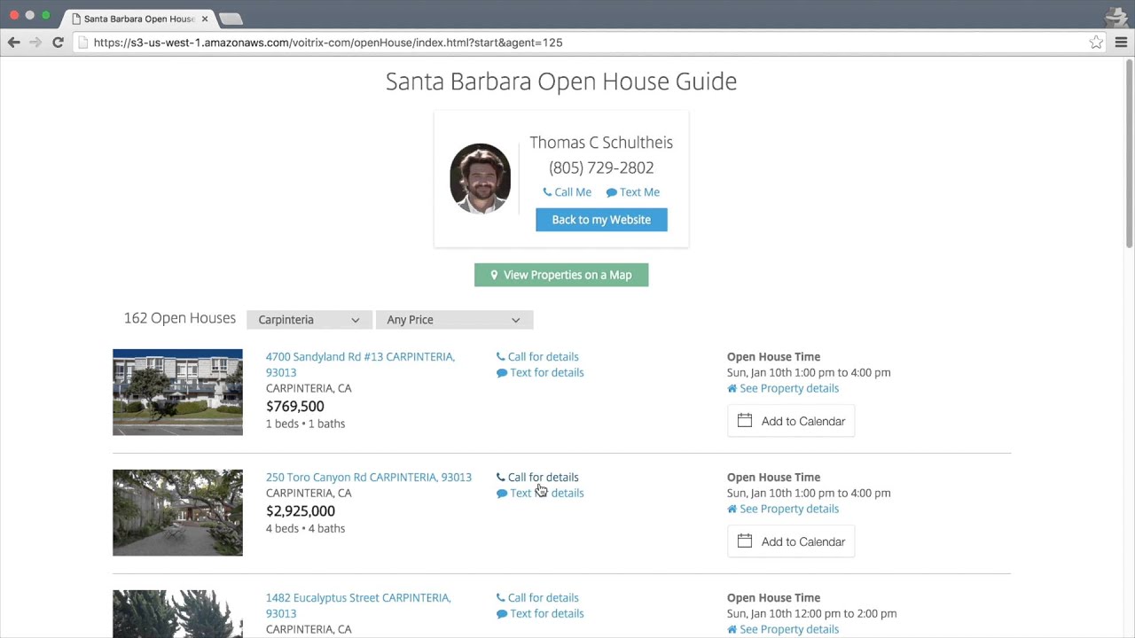Image resolution: width=1135 pixels, height=638 pixels.
Task: Click the 250 Toro Canyon Rd property photo
Action: 177,513
